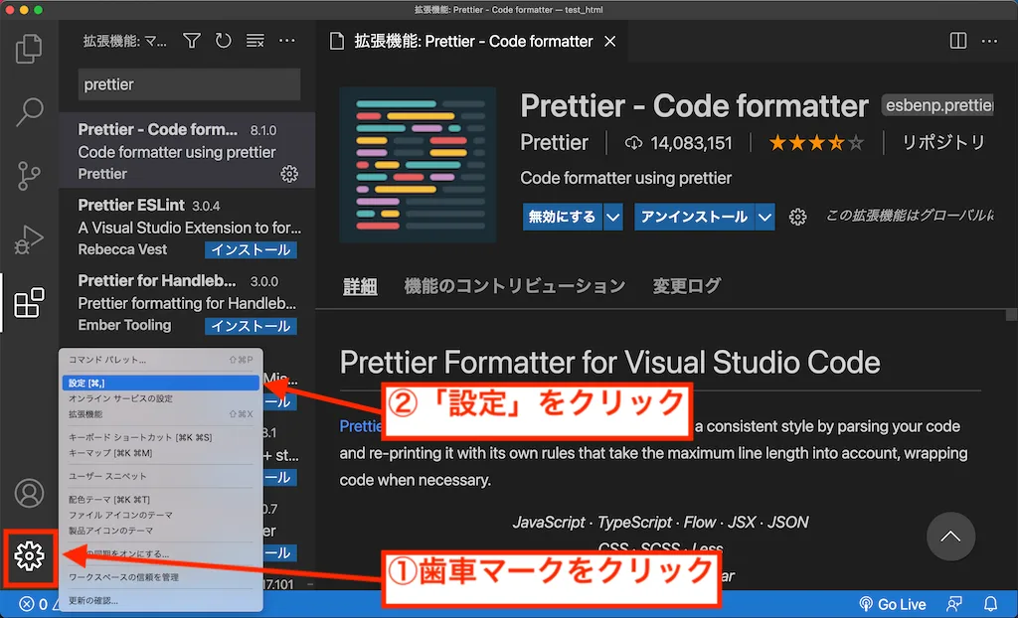The height and width of the screenshot is (618, 1018).
Task: Split the editor to the right
Action: pyautogui.click(x=958, y=41)
